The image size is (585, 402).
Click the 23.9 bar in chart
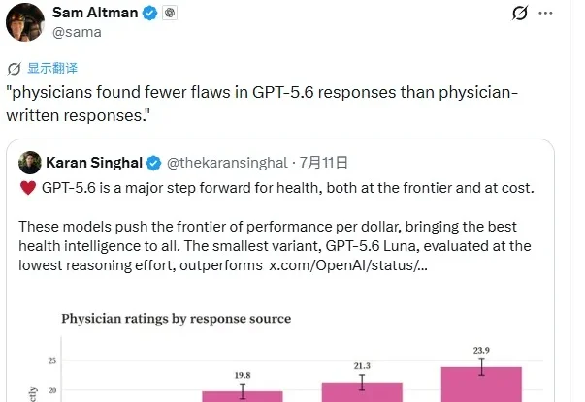point(481,385)
